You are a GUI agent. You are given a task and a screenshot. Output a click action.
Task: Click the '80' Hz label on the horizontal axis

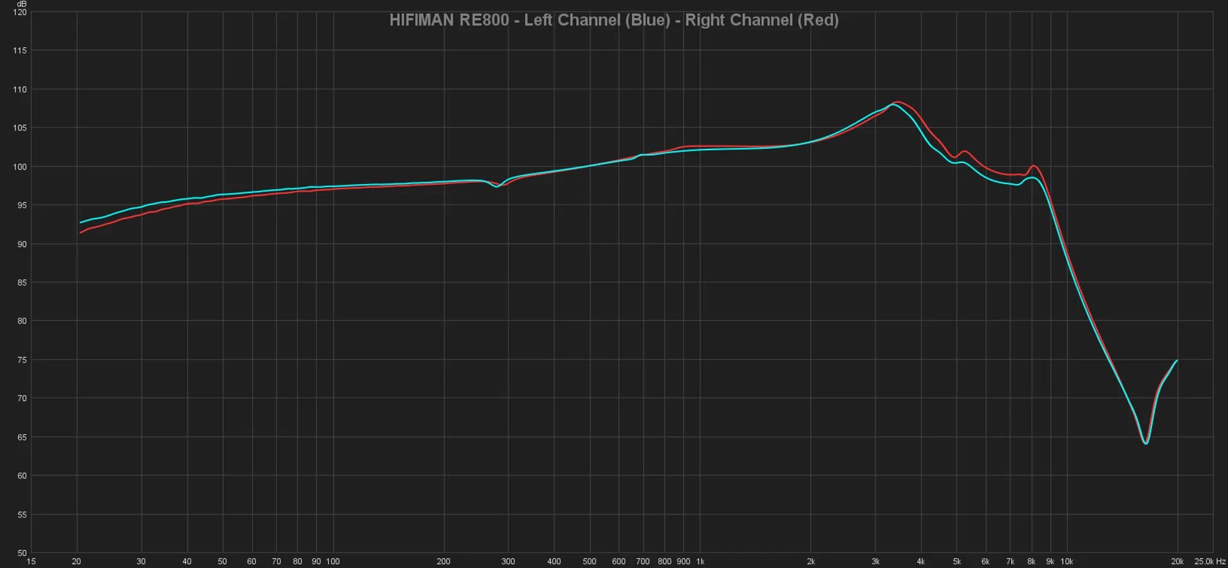click(297, 562)
